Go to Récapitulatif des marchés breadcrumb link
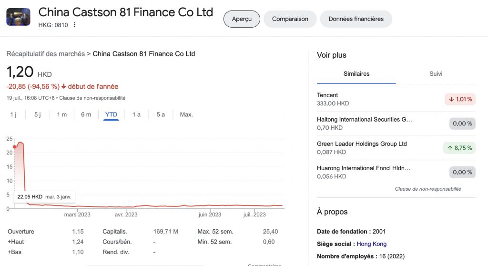The image size is (488, 266). click(45, 54)
